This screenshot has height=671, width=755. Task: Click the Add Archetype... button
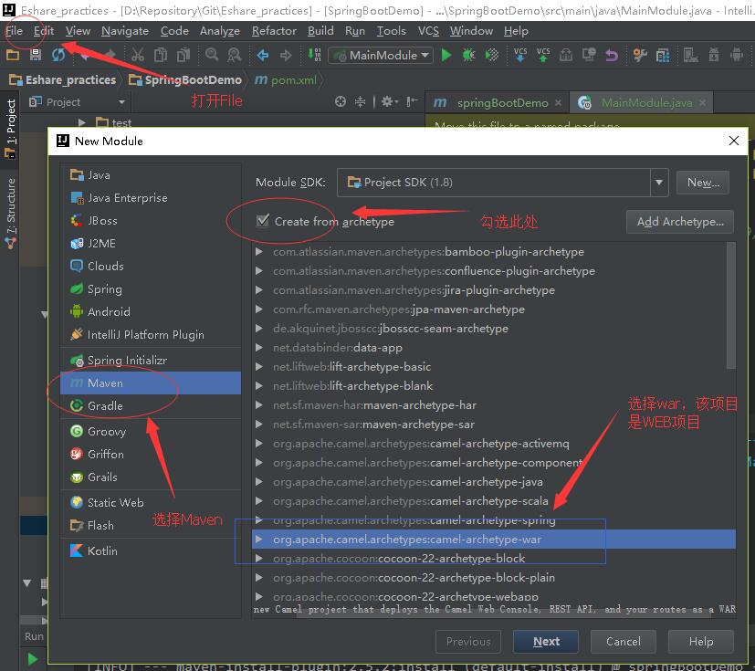click(680, 222)
